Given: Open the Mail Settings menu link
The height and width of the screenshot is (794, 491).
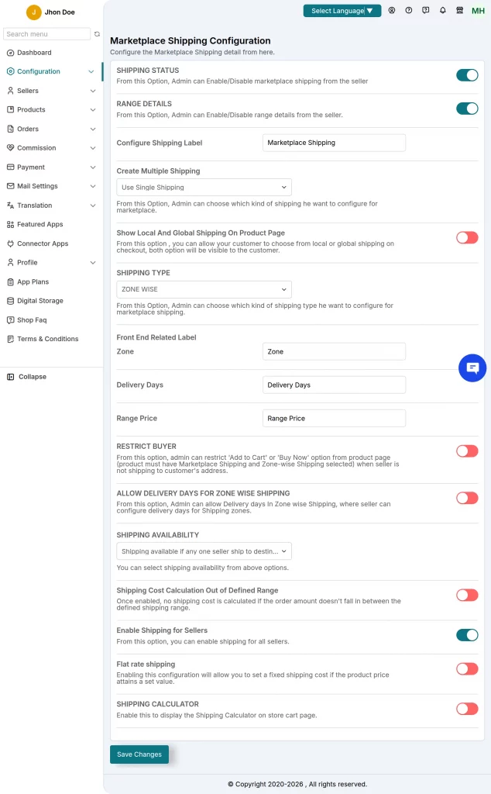Looking at the screenshot, I should [37, 186].
